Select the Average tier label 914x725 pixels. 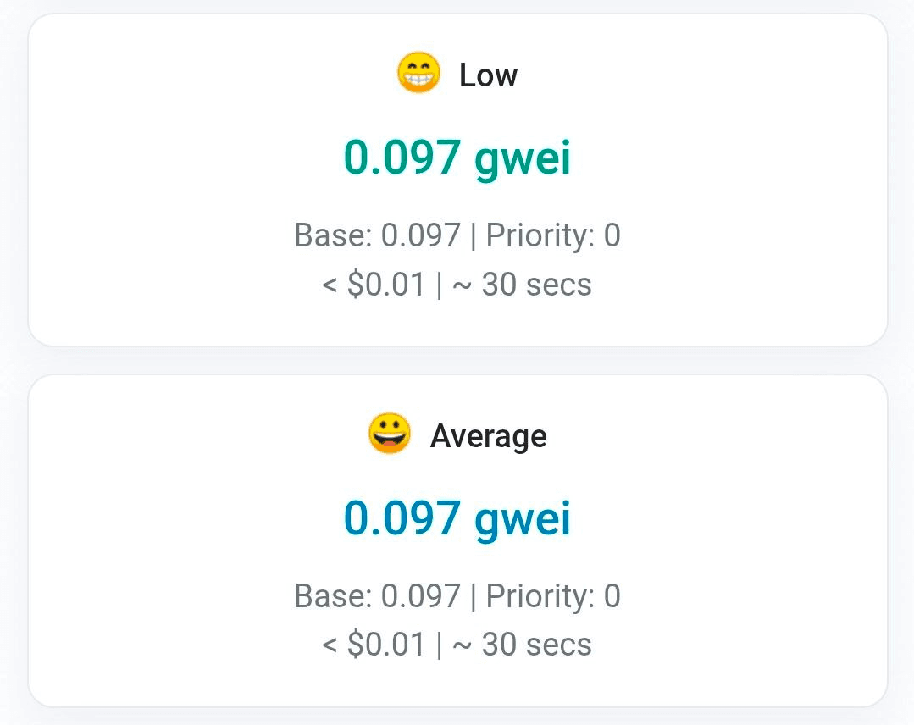488,436
